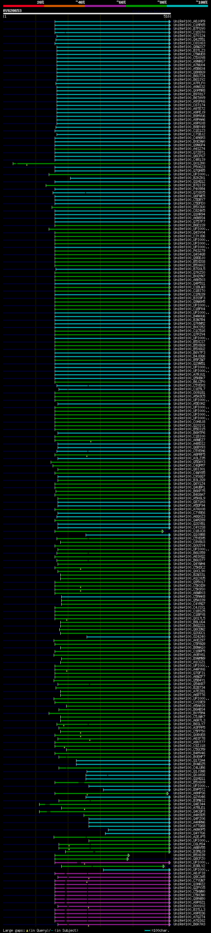Screen dimensions: 211x933
Task: Click the red 20% identity legend segment
Action: tap(23, 6)
